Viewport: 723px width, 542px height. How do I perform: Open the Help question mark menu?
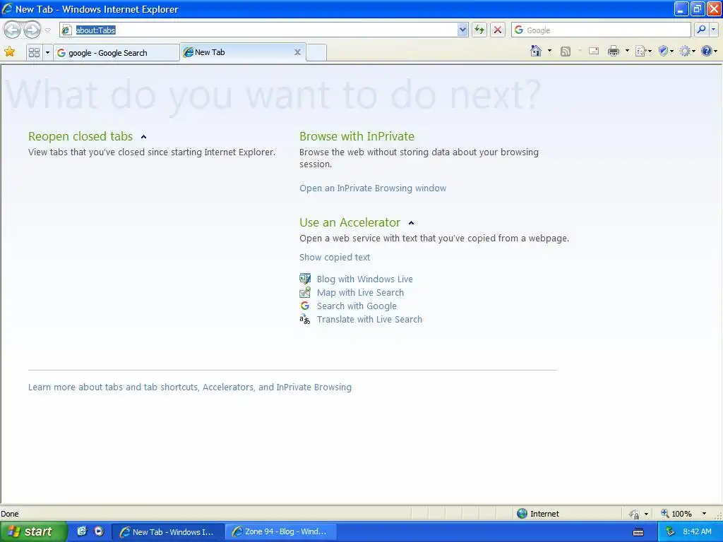709,51
